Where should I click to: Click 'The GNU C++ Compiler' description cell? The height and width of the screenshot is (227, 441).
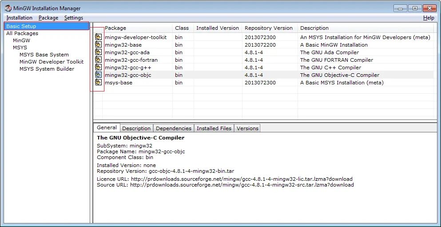pos(330,68)
